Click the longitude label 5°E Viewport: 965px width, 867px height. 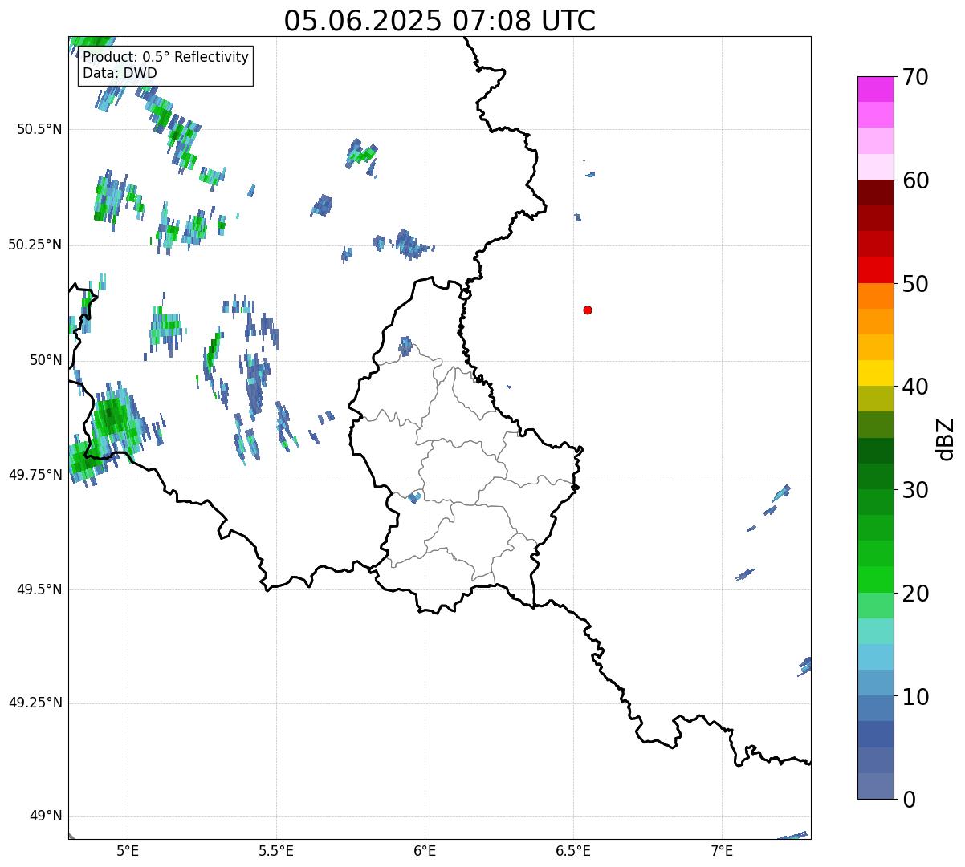[x=128, y=851]
